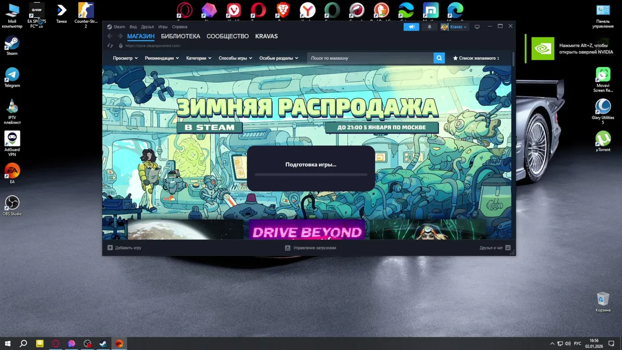Open the Вид menu

[133, 27]
